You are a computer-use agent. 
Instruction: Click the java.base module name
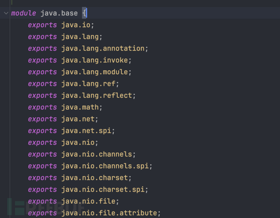(x=59, y=13)
